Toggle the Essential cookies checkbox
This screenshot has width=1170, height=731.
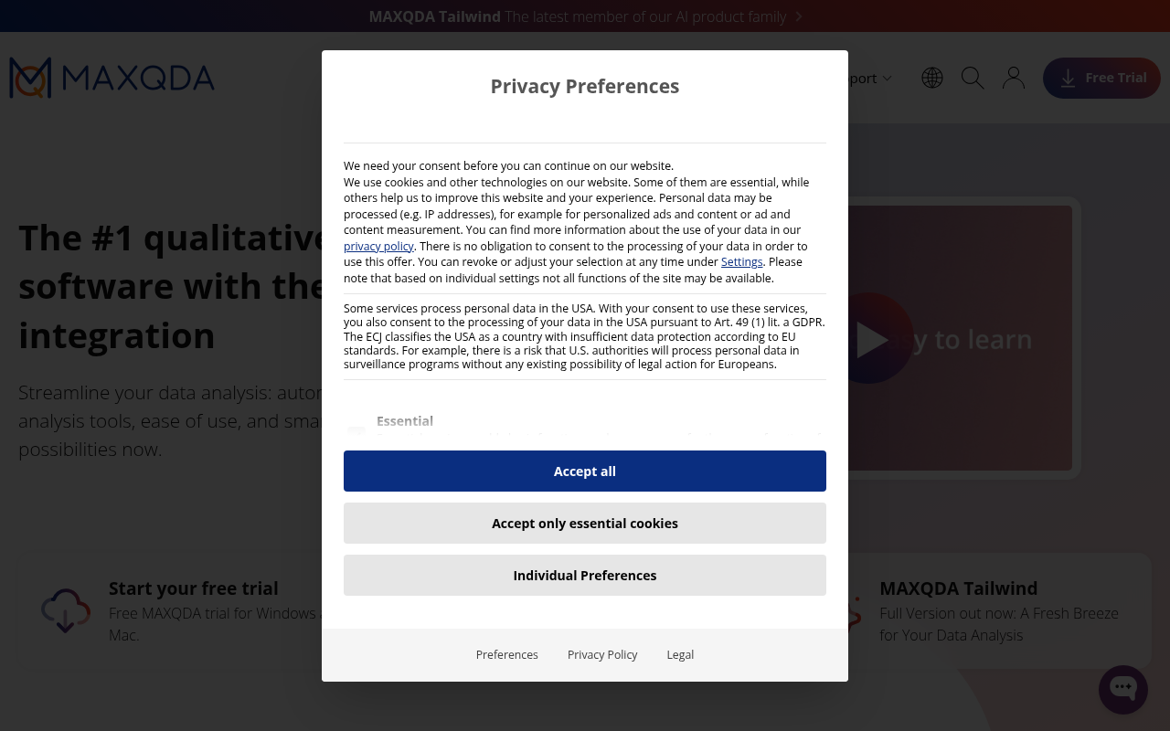(x=356, y=431)
